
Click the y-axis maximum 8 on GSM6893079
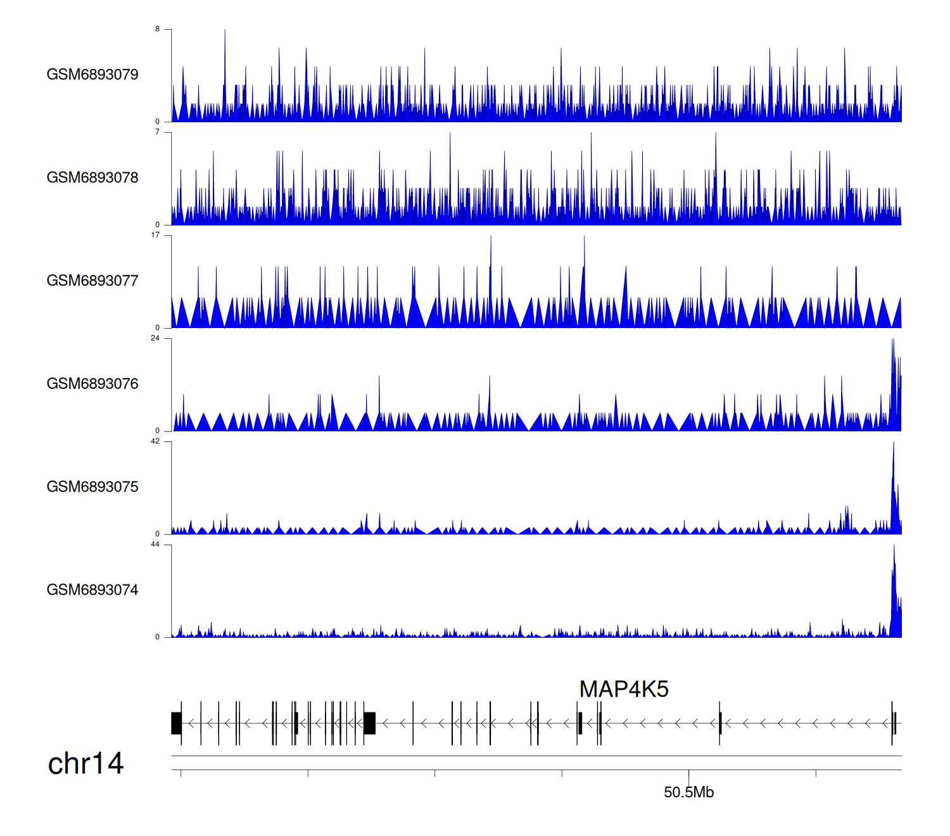coord(158,29)
